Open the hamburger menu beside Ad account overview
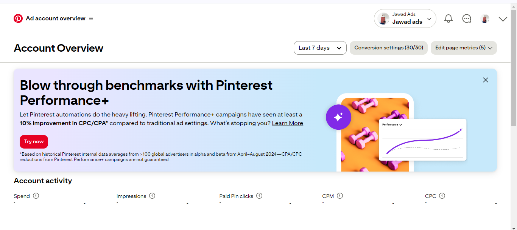517x230 pixels. click(x=91, y=18)
